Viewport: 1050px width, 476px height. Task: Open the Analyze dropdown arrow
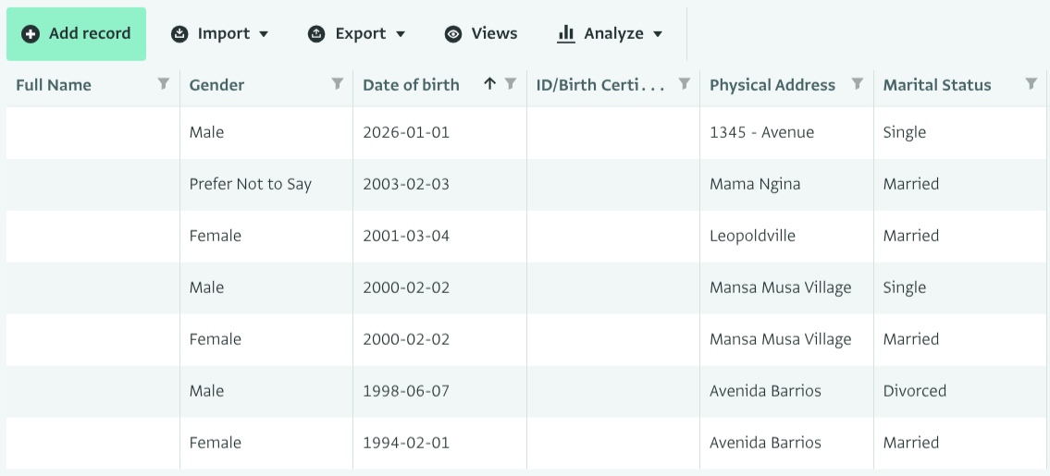[658, 34]
